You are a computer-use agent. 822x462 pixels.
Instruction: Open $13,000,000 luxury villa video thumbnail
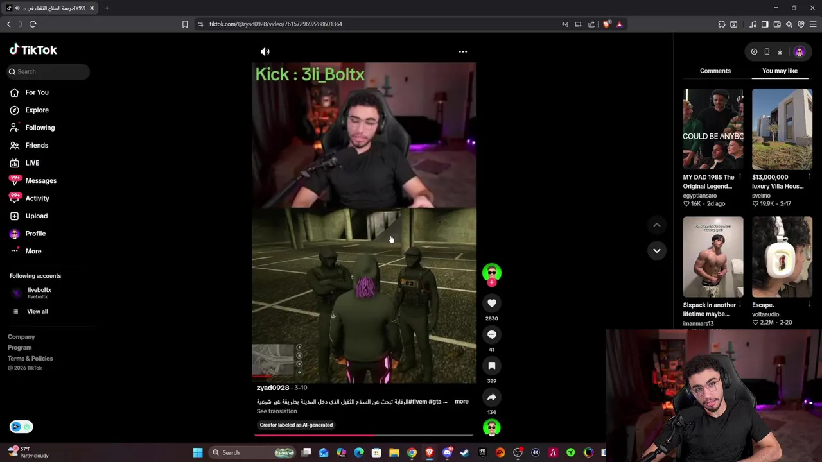tap(782, 129)
